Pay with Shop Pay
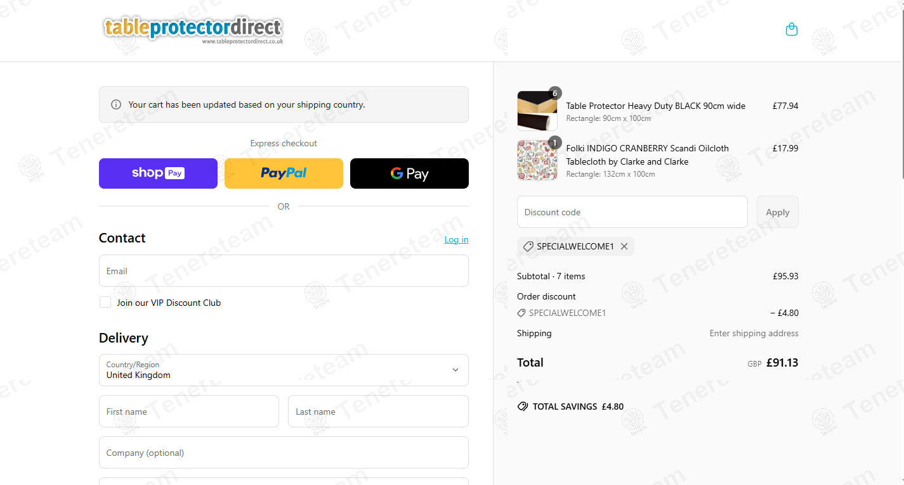 pyautogui.click(x=158, y=173)
